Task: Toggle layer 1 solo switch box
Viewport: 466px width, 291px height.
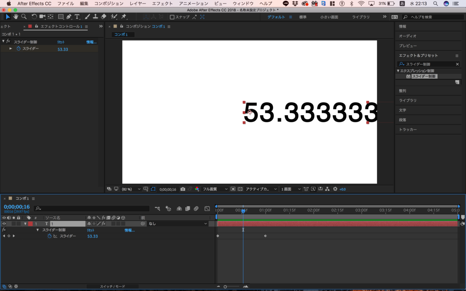Action: pos(14,224)
